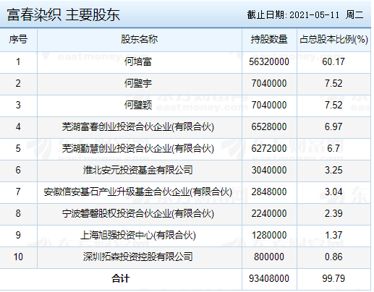Click share count 1280000
The height and width of the screenshot is (292, 374).
pos(269,235)
